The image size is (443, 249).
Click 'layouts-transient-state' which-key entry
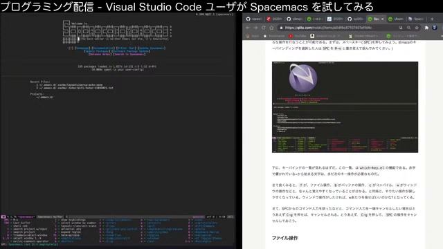(78, 226)
